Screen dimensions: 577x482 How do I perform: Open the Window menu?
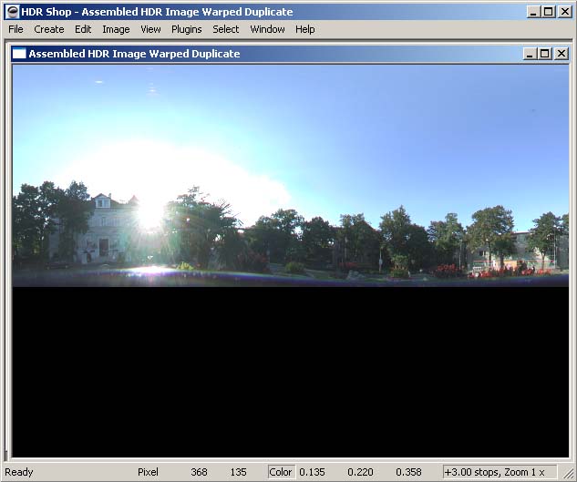point(267,29)
